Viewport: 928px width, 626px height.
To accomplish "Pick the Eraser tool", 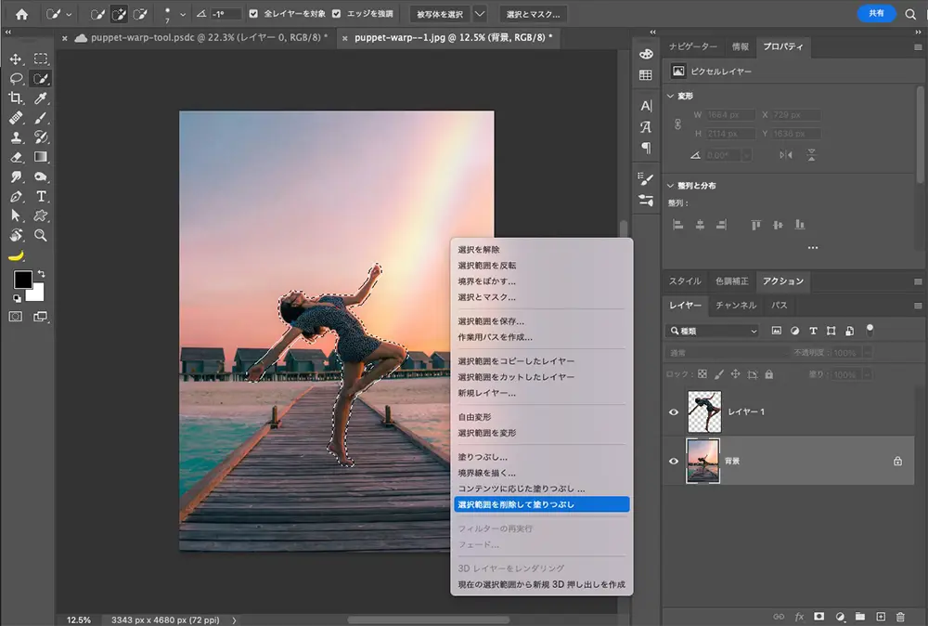I will coord(16,157).
